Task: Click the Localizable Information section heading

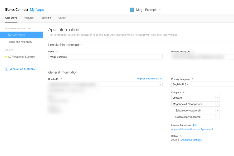Action: (65, 45)
